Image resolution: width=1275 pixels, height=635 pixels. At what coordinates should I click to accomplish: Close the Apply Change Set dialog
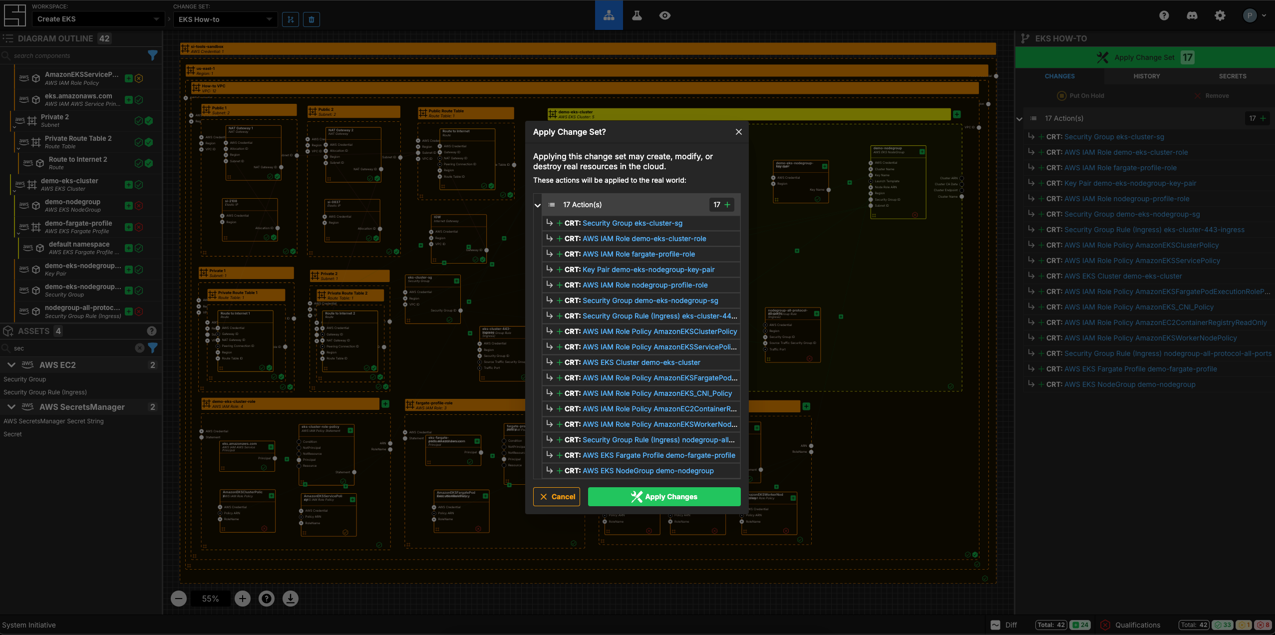739,132
